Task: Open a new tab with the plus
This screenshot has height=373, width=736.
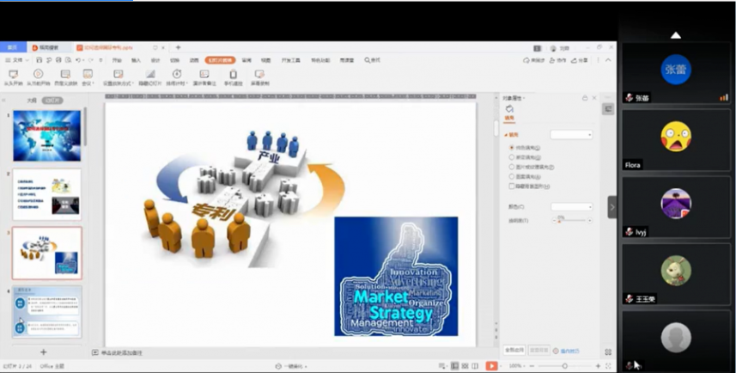Action: (178, 47)
